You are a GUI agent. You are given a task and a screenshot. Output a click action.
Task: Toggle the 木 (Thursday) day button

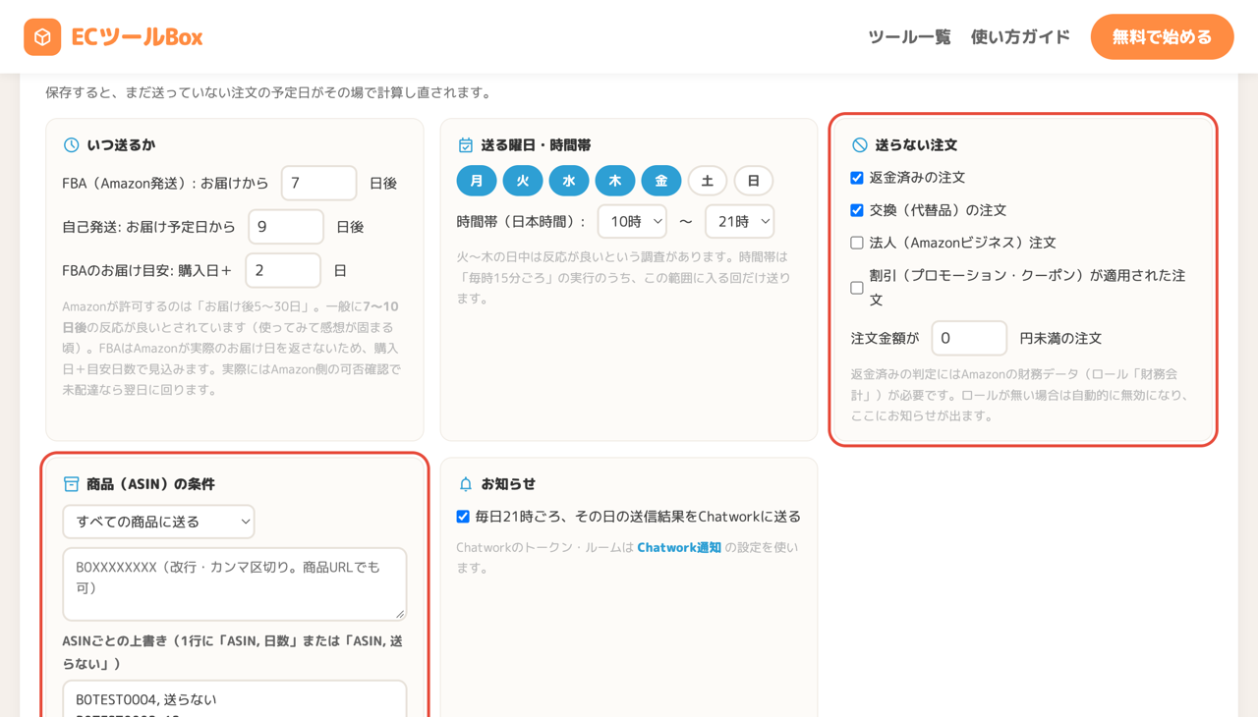tap(615, 181)
